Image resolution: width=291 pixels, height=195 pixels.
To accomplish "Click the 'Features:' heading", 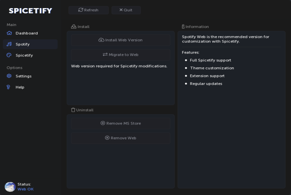I will 191,52.
